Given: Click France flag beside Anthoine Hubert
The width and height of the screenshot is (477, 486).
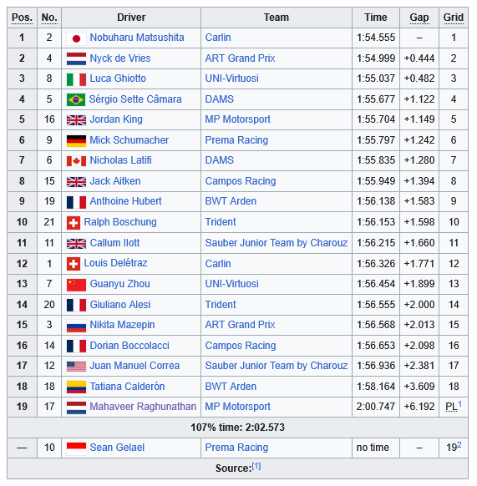Looking at the screenshot, I should point(76,202).
